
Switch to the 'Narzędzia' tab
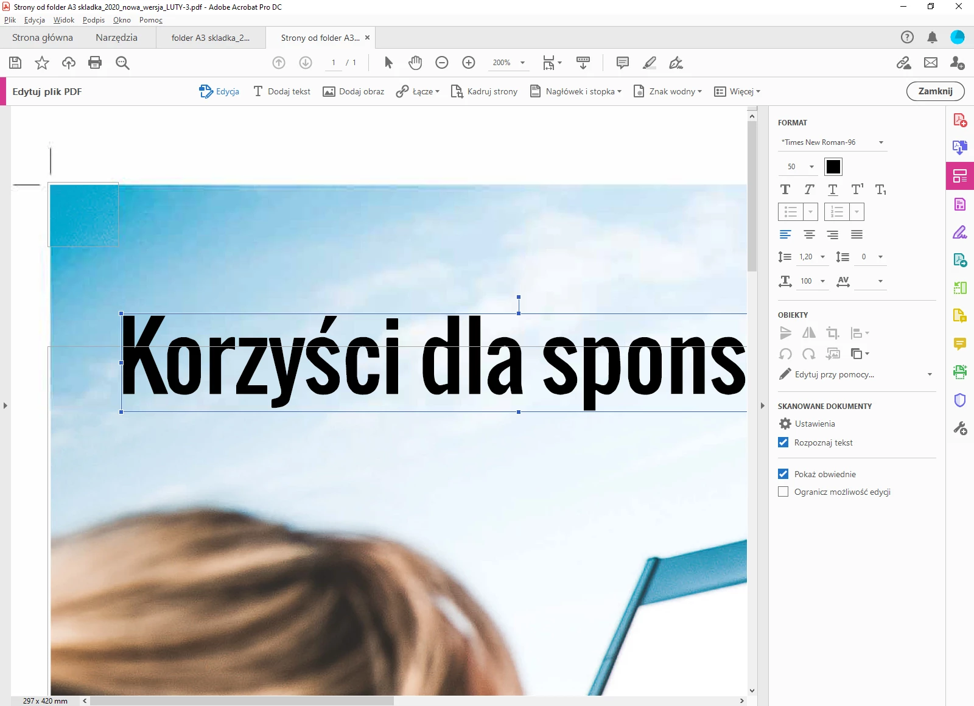(116, 38)
